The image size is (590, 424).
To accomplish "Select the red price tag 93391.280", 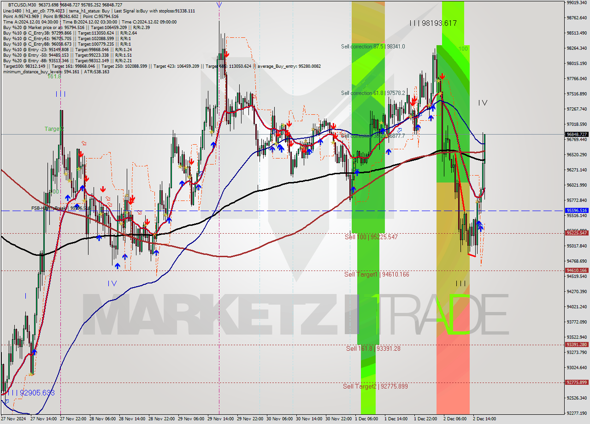I will pyautogui.click(x=577, y=344).
